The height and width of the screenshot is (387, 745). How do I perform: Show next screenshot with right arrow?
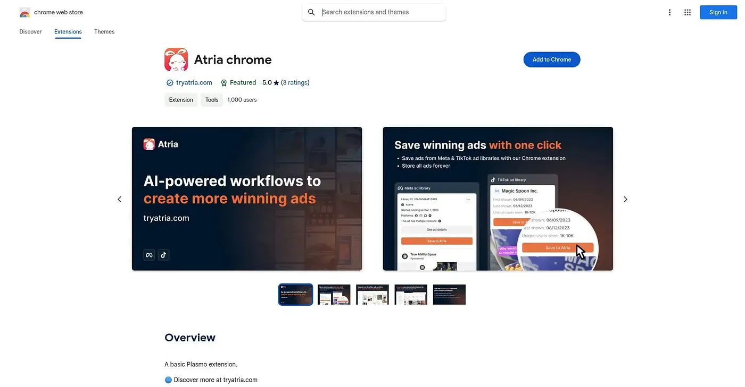point(625,199)
